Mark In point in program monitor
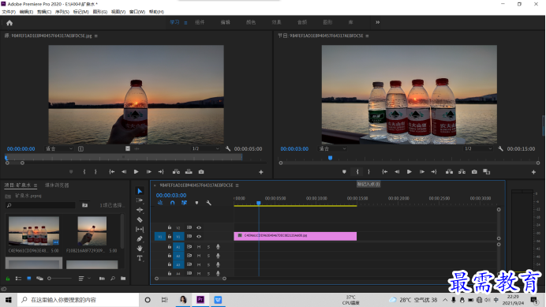This screenshot has height=307, width=546. 357,172
